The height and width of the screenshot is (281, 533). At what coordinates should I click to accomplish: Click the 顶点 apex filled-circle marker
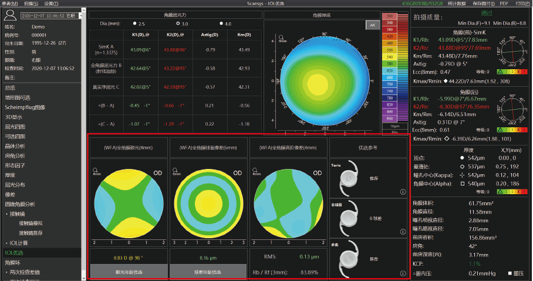[462, 158]
